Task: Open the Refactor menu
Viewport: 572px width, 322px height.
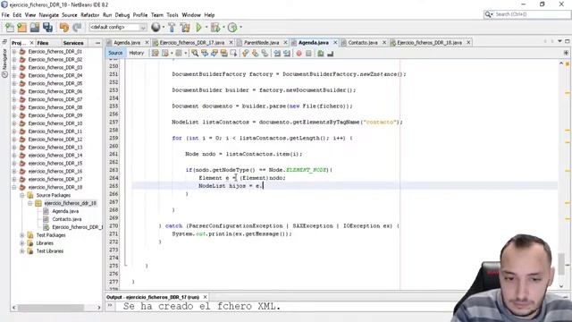Action: (89, 15)
